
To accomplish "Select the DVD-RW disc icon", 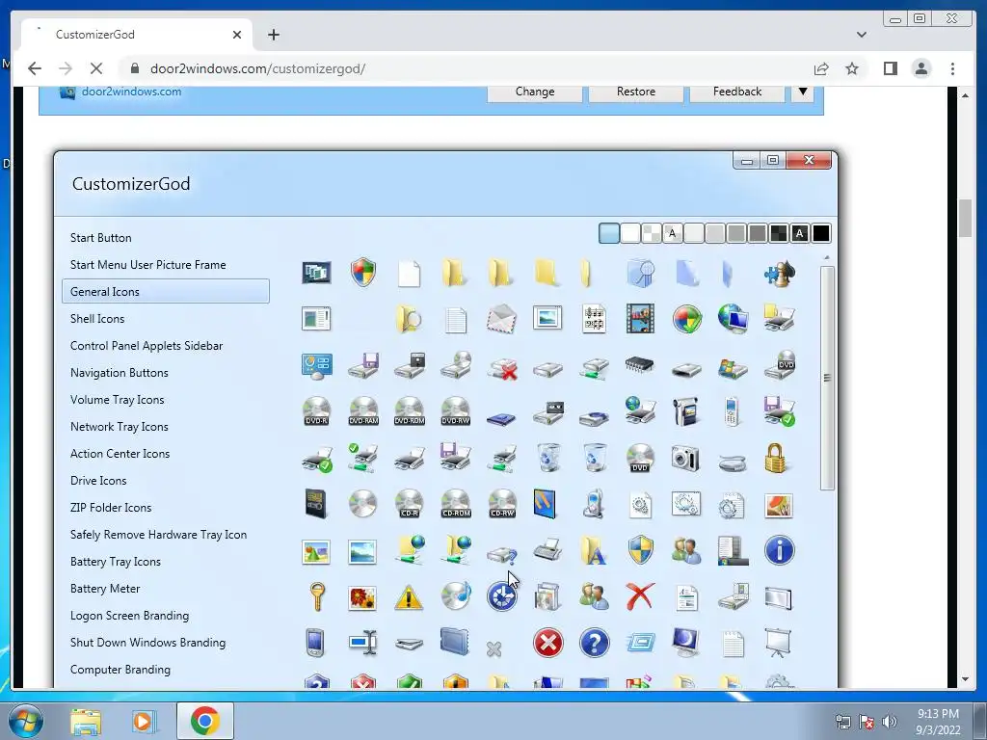I will point(456,410).
